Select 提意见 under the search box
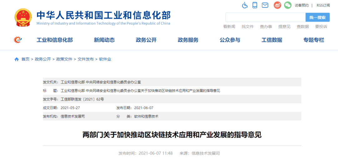Screen dimensions: 338x163 click(284, 26)
